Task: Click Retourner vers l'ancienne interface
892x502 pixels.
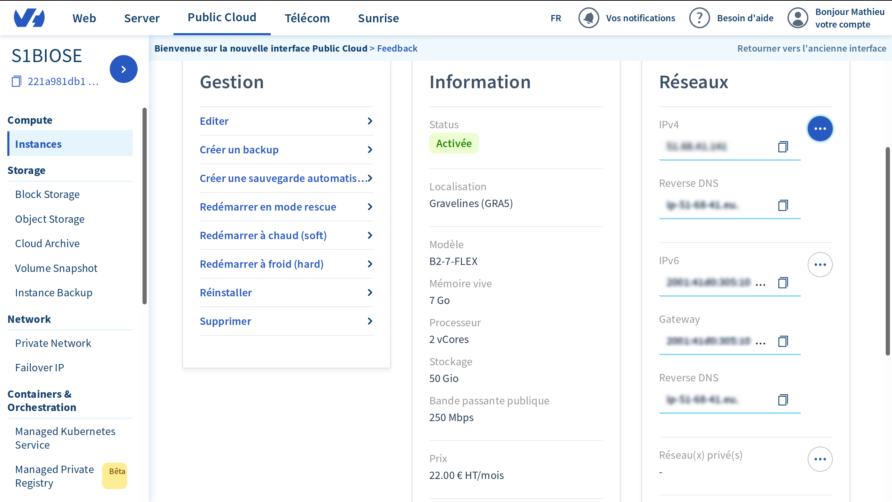Action: tap(812, 48)
